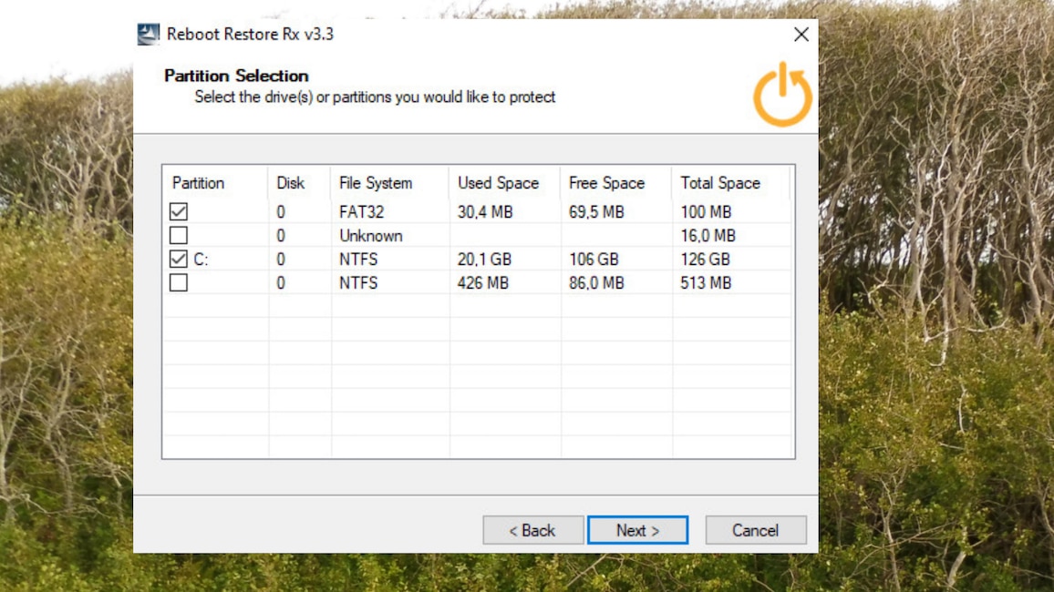Screen dimensions: 1054x592
Task: Click the 20,1 GB used space value
Action: tap(485, 259)
